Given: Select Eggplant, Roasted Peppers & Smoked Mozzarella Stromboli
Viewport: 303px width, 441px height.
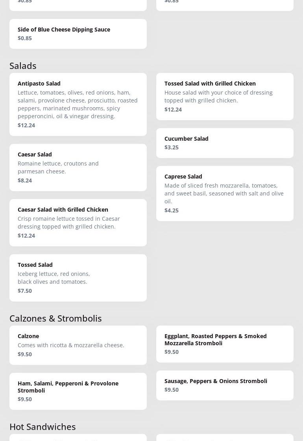Looking at the screenshot, I should [215, 339].
